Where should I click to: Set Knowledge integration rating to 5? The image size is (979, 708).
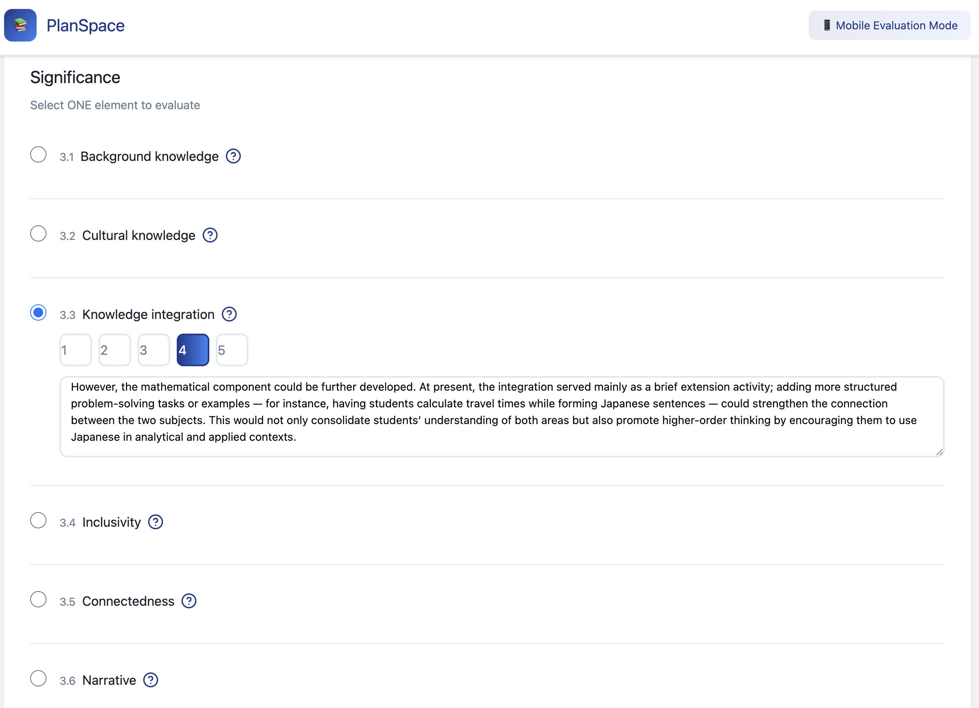[232, 350]
